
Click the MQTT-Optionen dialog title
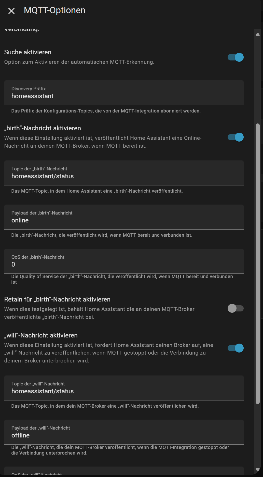coord(54,10)
